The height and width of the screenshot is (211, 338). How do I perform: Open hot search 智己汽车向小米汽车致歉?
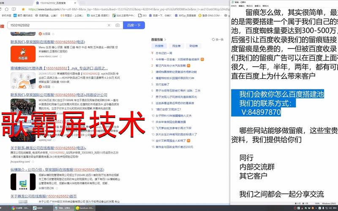[171, 65]
